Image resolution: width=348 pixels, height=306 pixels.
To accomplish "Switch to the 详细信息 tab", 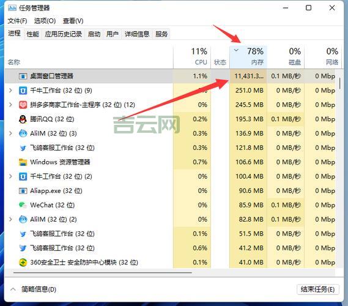I will pos(137,34).
